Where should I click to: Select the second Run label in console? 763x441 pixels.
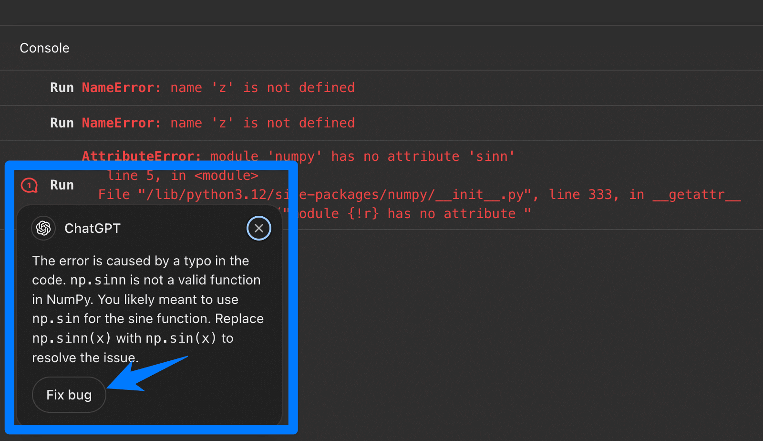pyautogui.click(x=62, y=123)
